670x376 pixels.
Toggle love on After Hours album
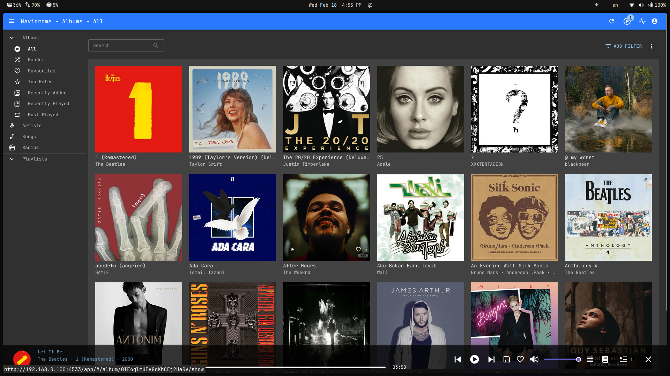click(358, 249)
